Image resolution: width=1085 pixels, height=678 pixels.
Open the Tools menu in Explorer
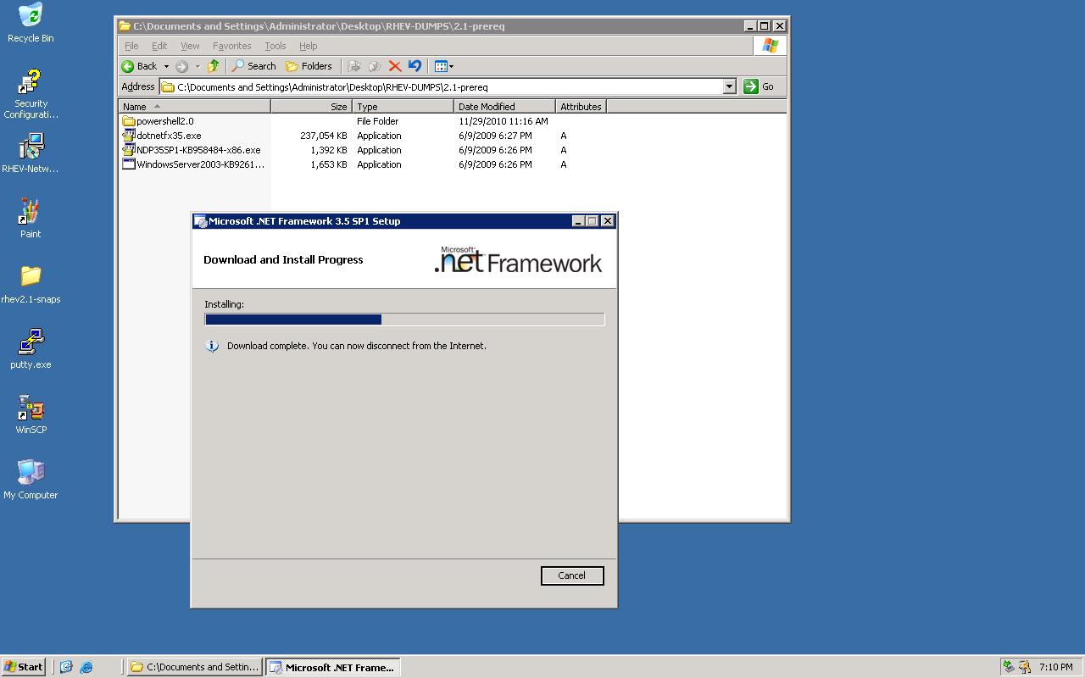click(275, 46)
